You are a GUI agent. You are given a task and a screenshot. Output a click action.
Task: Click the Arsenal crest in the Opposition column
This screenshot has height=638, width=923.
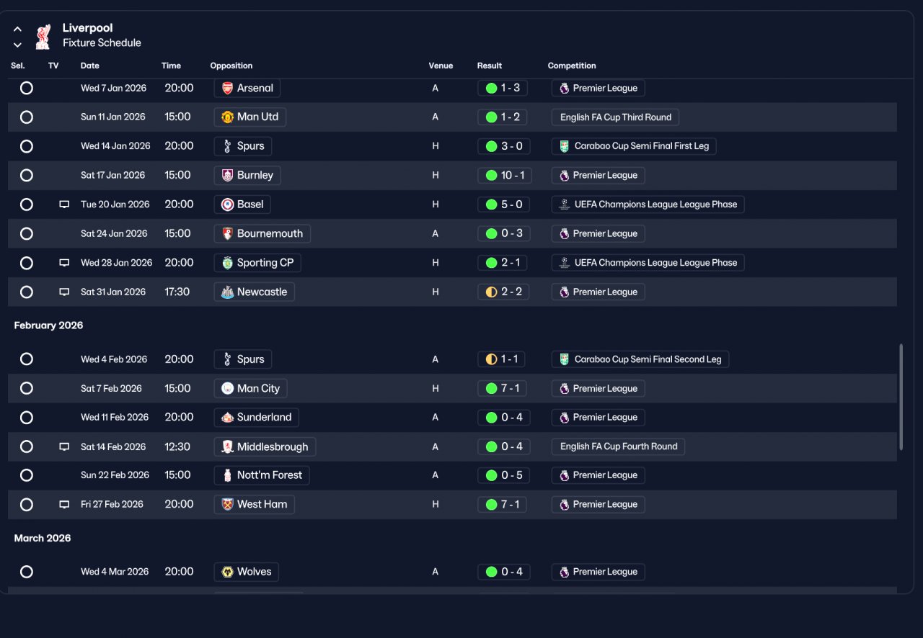227,89
